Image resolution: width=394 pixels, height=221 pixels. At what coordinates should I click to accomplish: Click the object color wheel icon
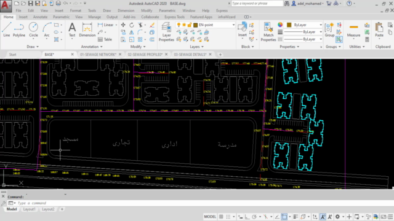tap(280, 25)
